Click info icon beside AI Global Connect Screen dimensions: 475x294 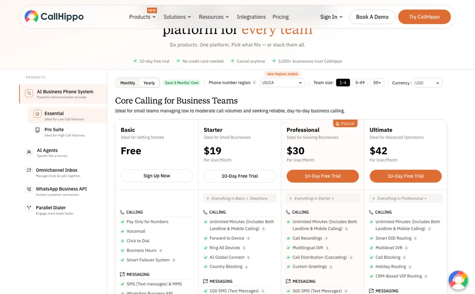pos(248,257)
